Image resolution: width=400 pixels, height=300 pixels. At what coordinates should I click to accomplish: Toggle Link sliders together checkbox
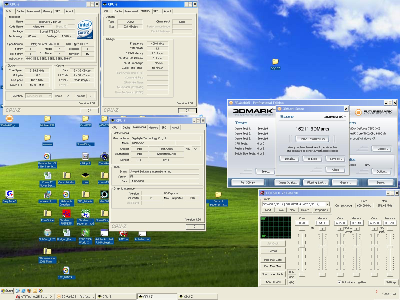339,282
